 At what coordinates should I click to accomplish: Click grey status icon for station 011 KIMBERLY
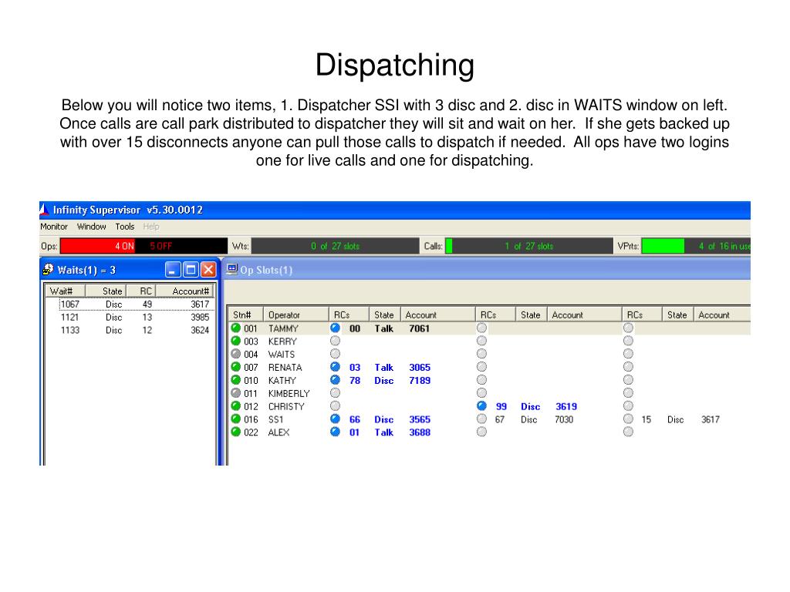pyautogui.click(x=235, y=392)
